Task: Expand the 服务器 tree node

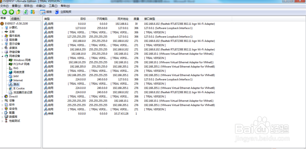Action: (x=2, y=40)
